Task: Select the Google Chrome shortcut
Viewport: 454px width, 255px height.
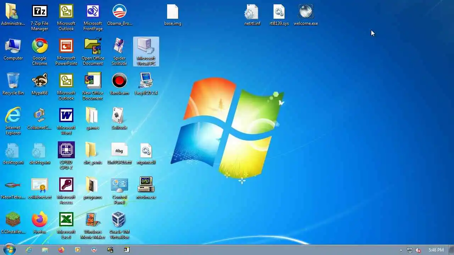Action: pos(39,52)
